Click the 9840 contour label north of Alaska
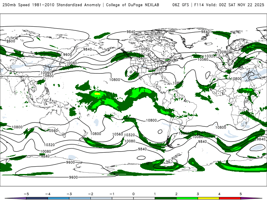 [131, 32]
